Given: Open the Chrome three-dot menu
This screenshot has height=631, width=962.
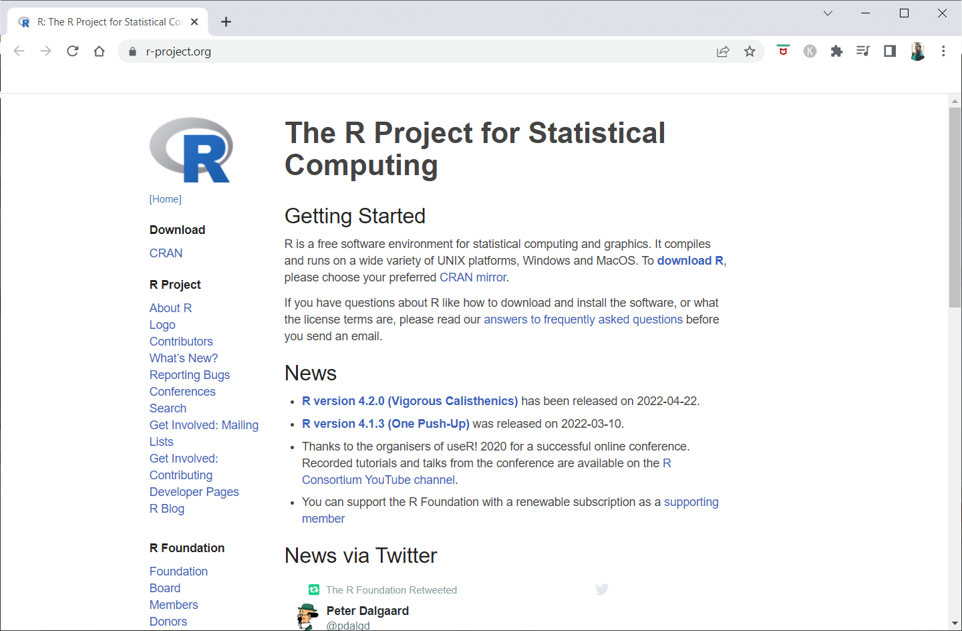Looking at the screenshot, I should click(943, 51).
